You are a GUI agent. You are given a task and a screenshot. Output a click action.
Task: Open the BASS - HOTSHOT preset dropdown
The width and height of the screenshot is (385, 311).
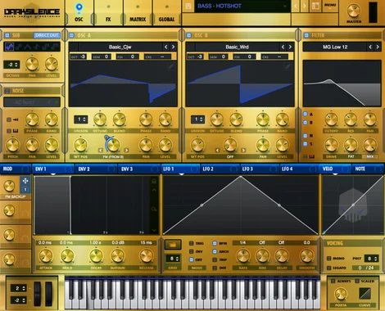click(242, 6)
